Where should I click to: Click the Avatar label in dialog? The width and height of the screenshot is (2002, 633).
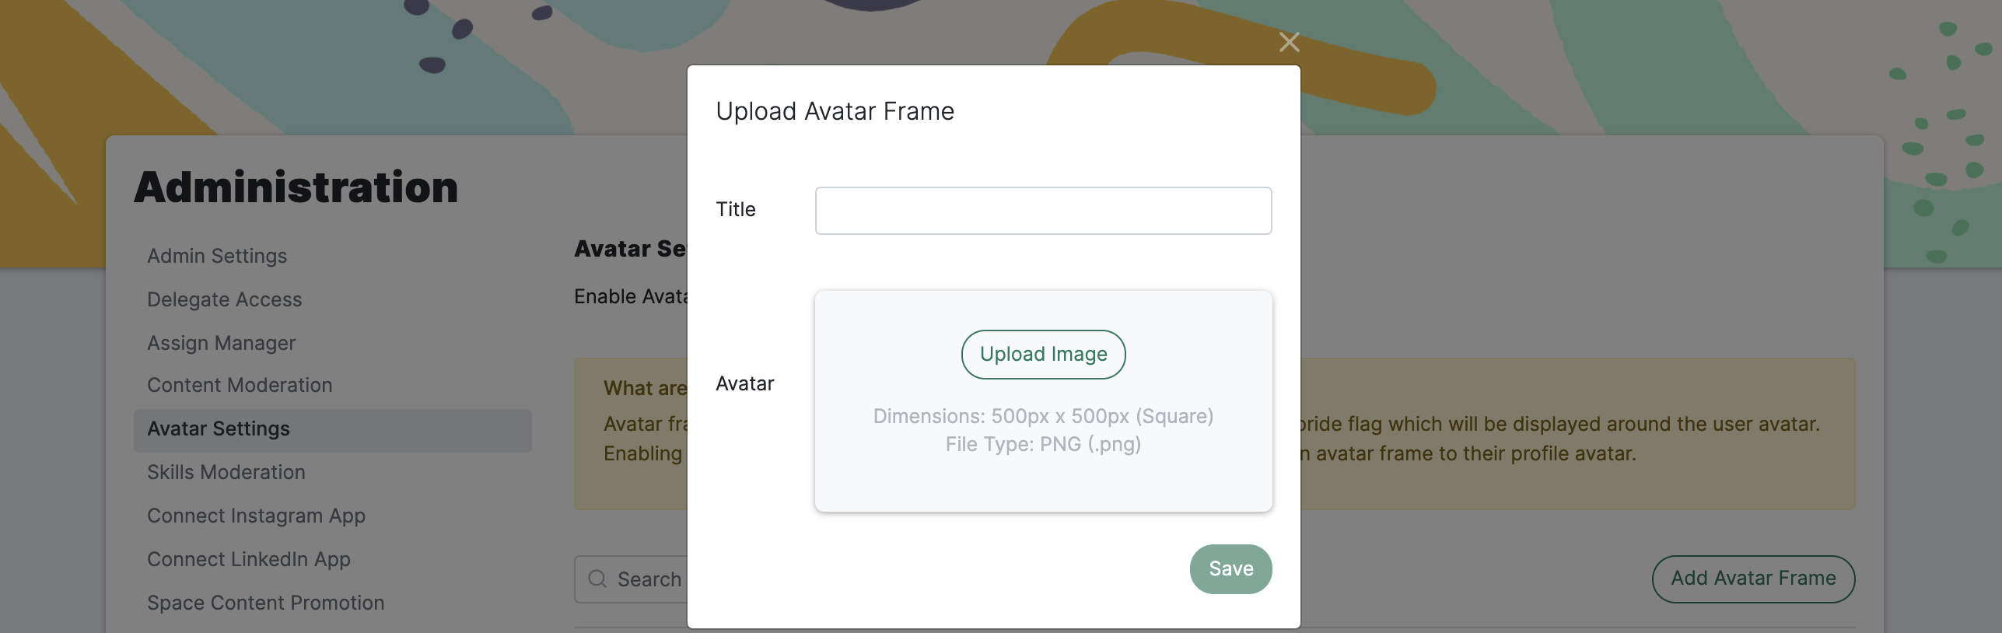(744, 383)
